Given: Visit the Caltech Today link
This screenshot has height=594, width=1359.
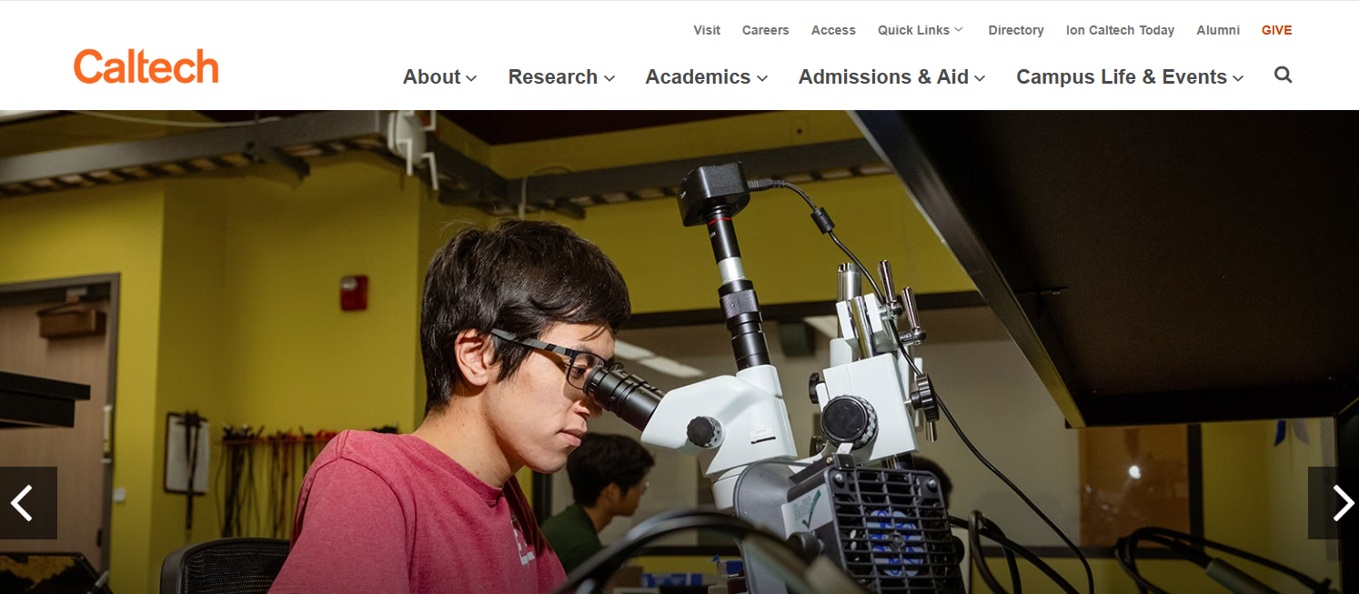Looking at the screenshot, I should pos(1120,30).
